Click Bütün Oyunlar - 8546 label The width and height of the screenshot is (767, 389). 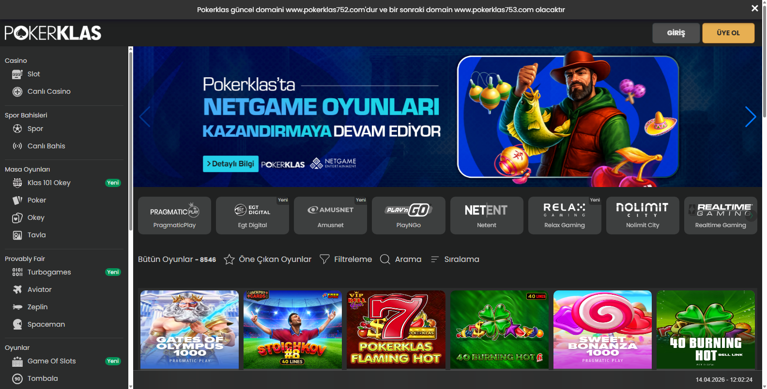click(177, 259)
